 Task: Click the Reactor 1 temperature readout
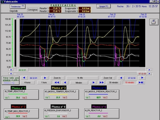pos(55,8)
